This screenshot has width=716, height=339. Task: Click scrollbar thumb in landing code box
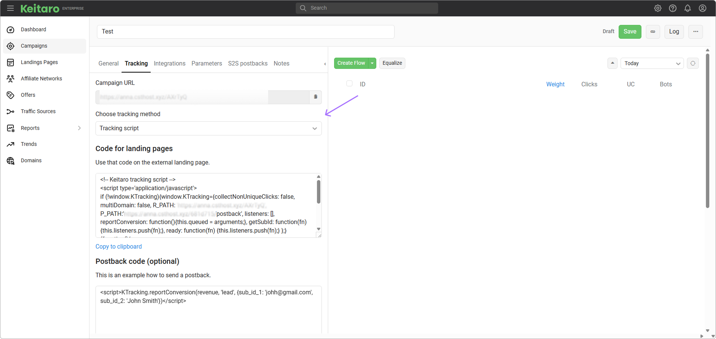(318, 192)
